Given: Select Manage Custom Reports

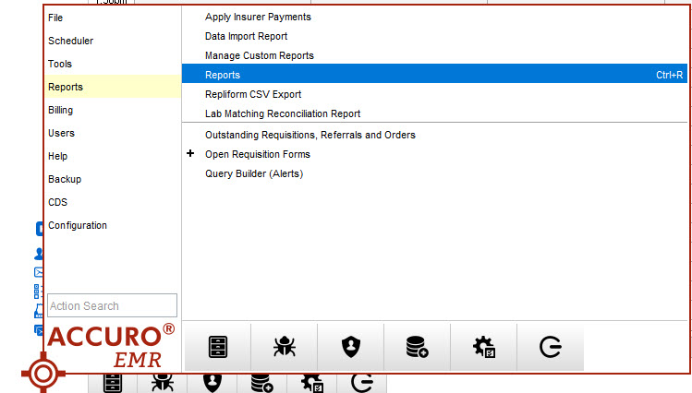Looking at the screenshot, I should pyautogui.click(x=259, y=55).
